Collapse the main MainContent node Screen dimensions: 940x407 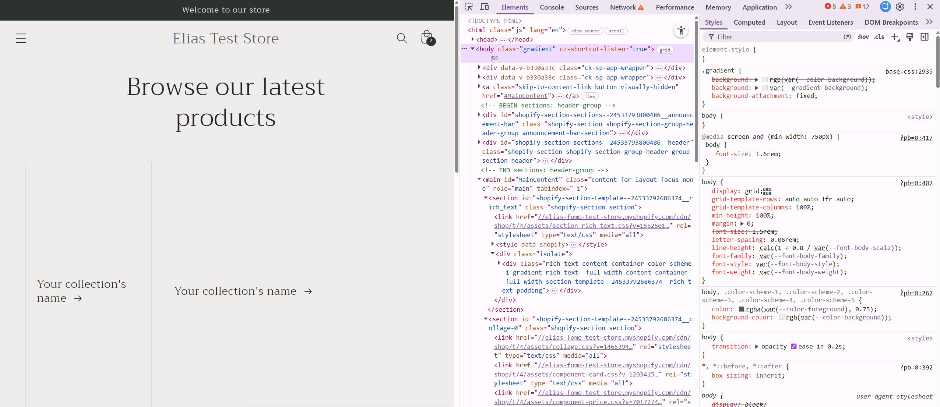479,180
